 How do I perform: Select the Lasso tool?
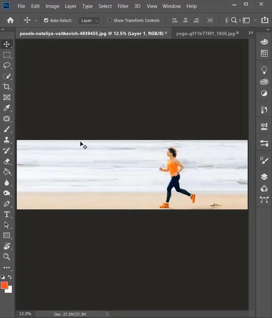point(7,65)
